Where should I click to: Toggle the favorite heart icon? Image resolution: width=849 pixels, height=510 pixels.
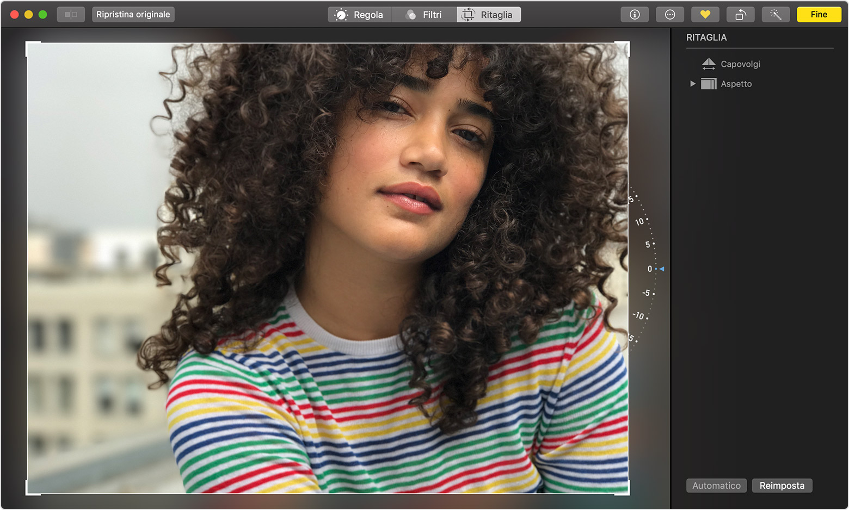[x=705, y=15]
